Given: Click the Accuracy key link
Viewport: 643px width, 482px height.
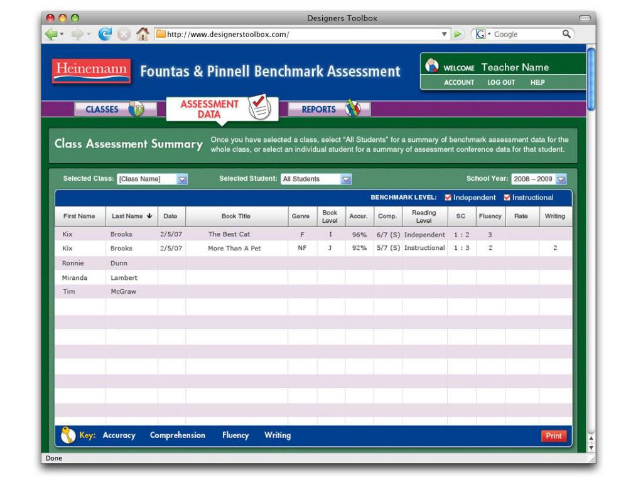Looking at the screenshot, I should [119, 436].
